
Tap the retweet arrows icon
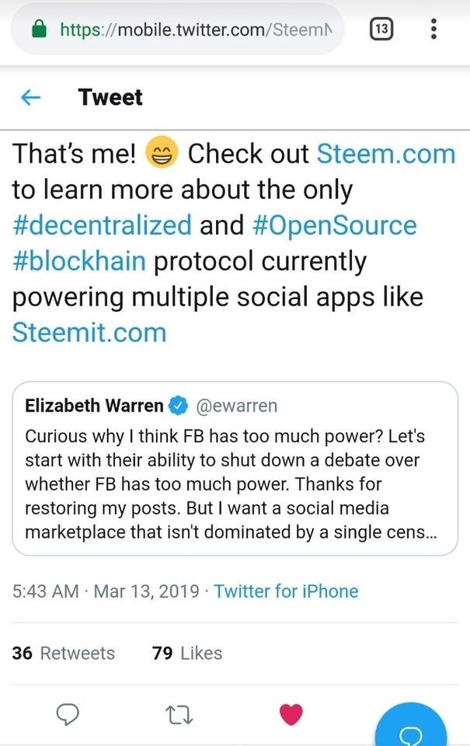tap(179, 715)
